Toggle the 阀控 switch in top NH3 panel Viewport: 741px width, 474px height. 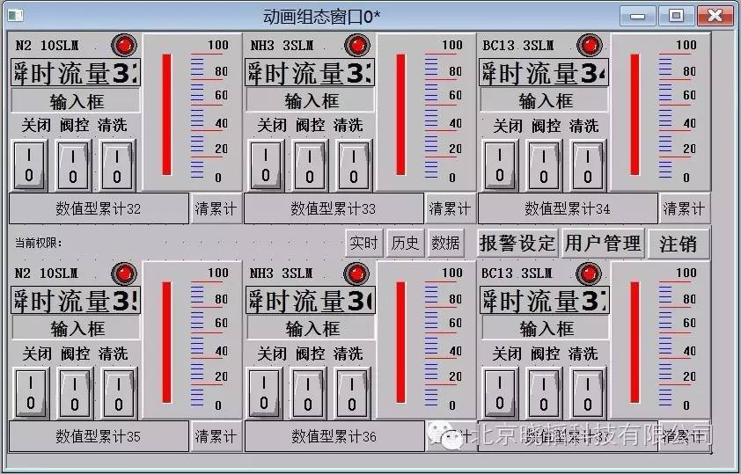(309, 164)
